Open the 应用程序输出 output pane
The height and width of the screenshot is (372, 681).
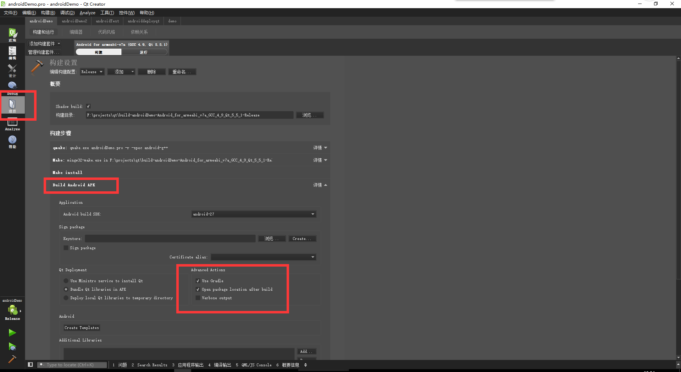point(188,365)
